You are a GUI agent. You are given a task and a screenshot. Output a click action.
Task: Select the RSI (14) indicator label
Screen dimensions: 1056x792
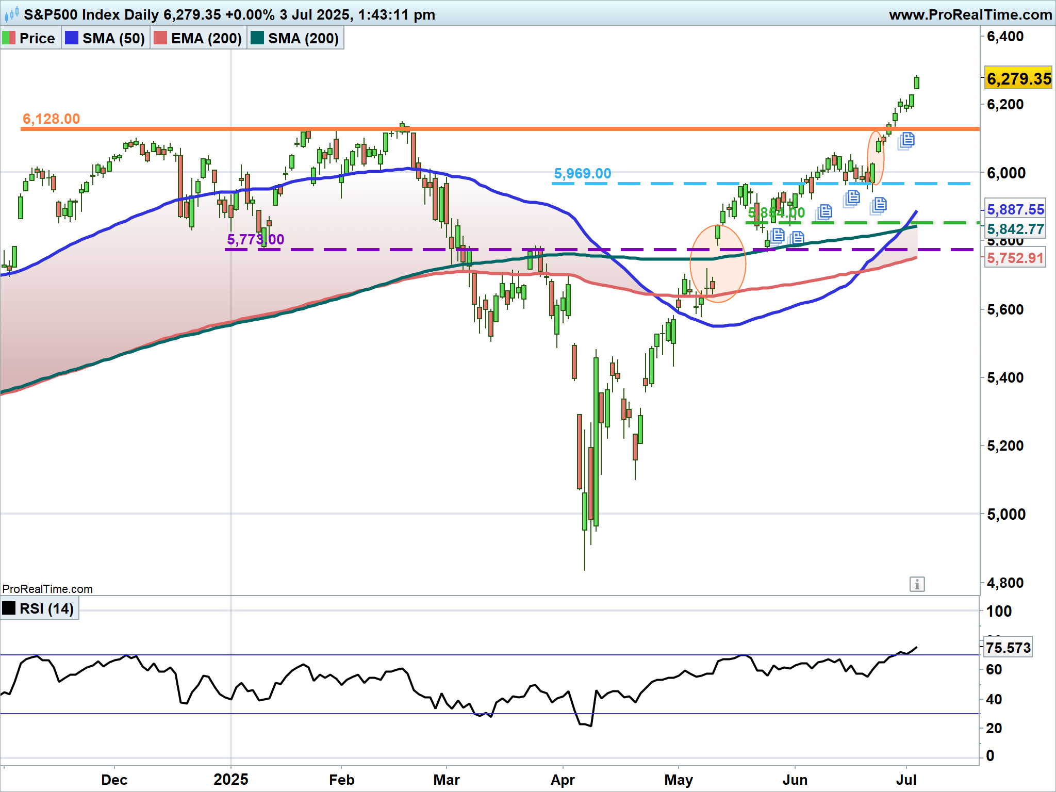pos(46,609)
